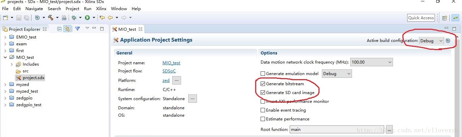462x137 pixels.
Task: Click the Save All toolbar icon
Action: click(26, 18)
